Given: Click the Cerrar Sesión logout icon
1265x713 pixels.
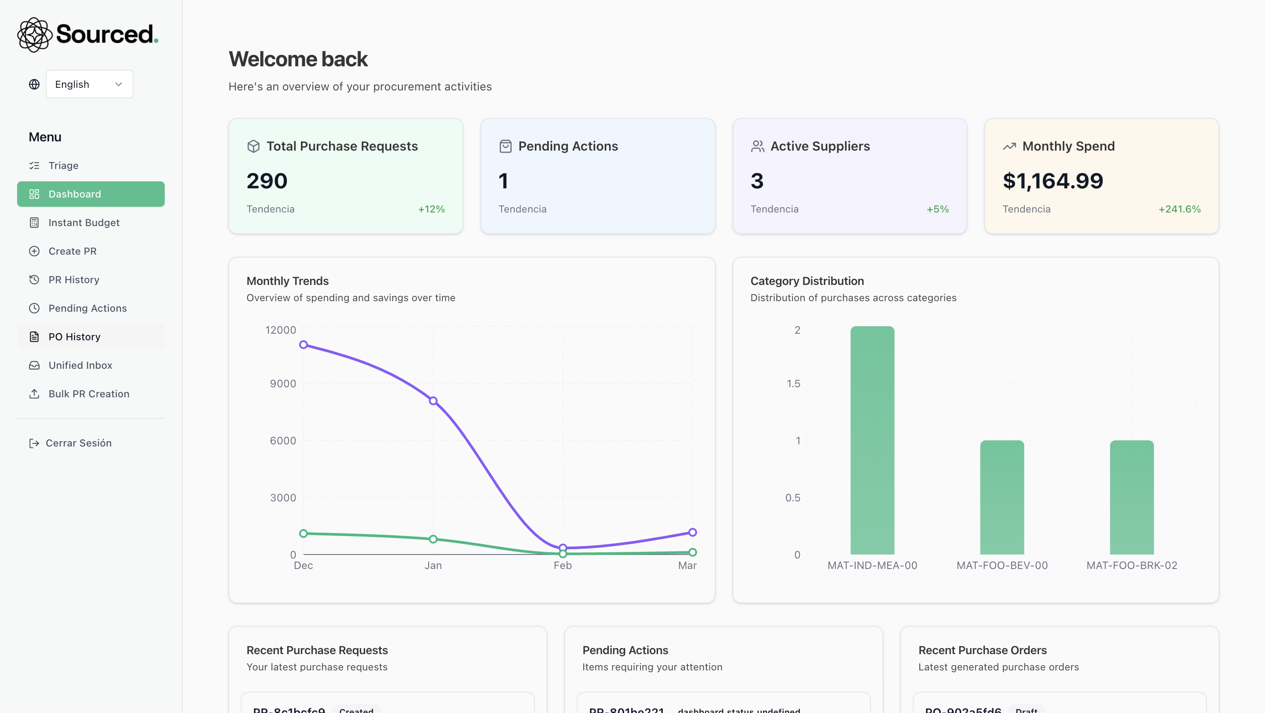Looking at the screenshot, I should pos(34,443).
